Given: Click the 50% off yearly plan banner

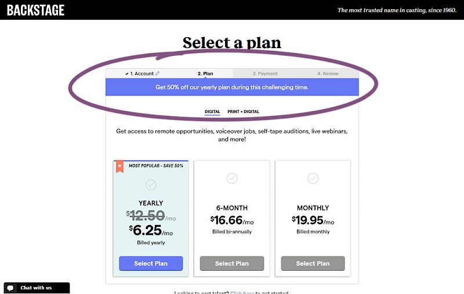Looking at the screenshot, I should coord(232,87).
